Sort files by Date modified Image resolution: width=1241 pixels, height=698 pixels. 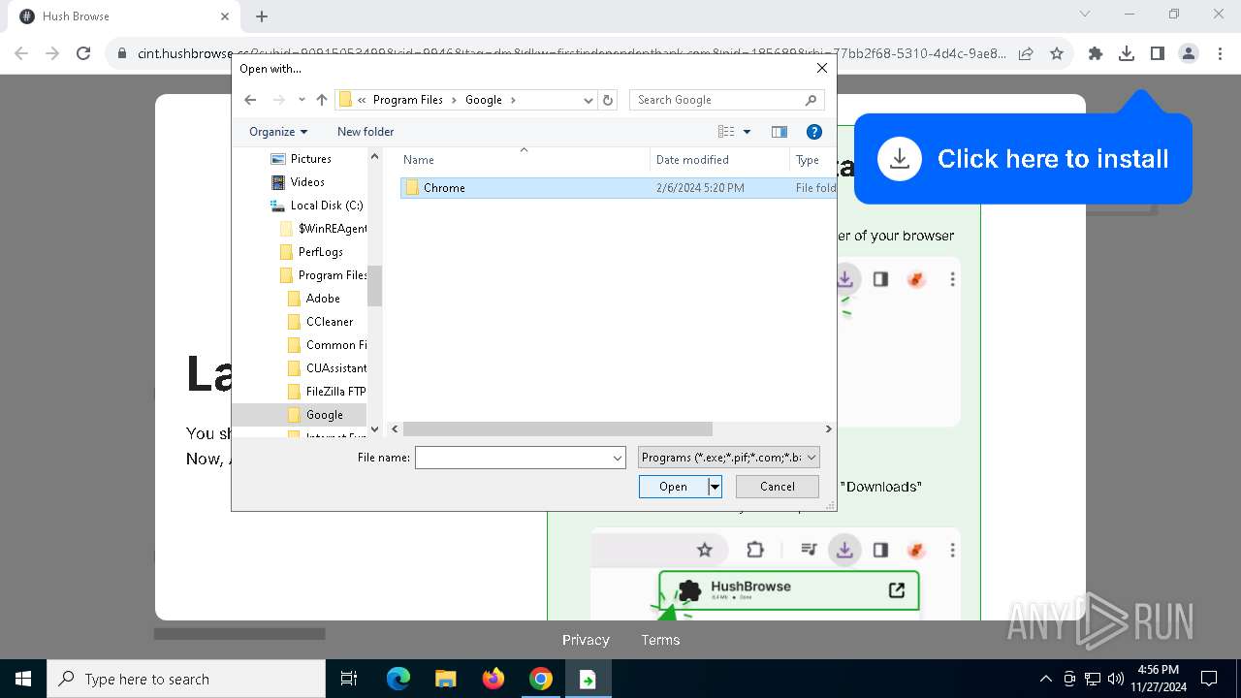719,160
